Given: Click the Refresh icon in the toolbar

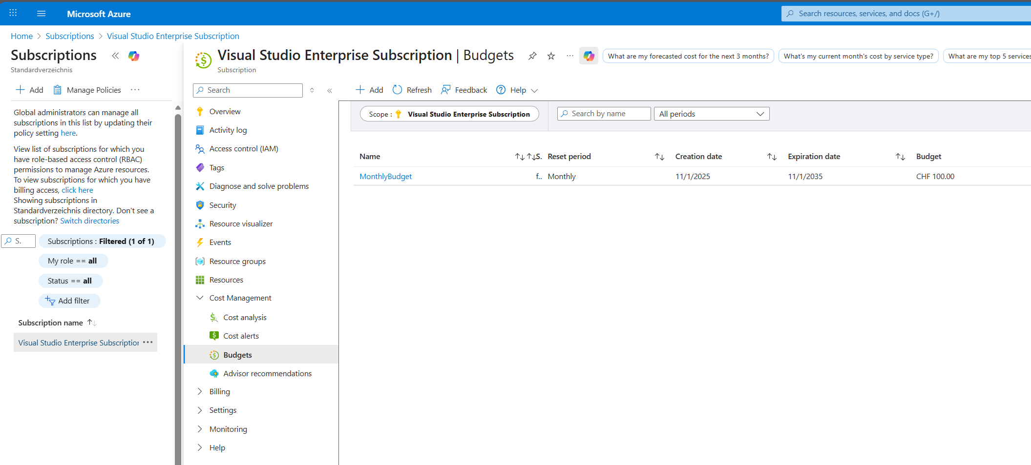Looking at the screenshot, I should coord(398,90).
